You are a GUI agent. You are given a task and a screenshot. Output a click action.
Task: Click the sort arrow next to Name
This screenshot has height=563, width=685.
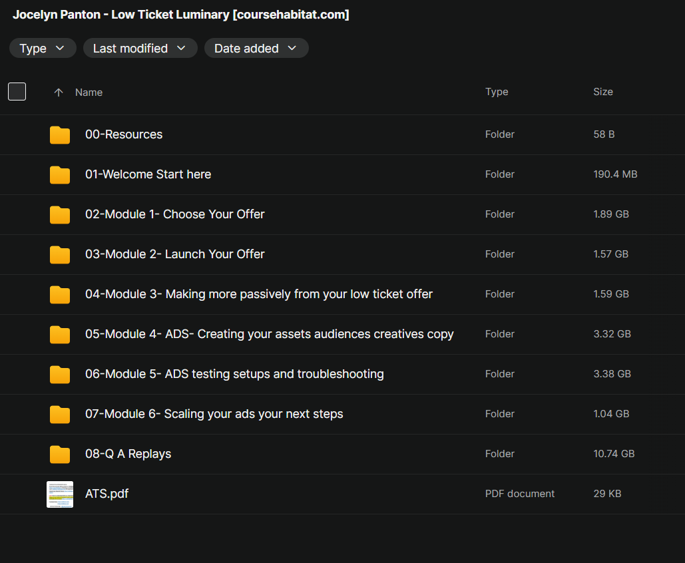pos(59,92)
